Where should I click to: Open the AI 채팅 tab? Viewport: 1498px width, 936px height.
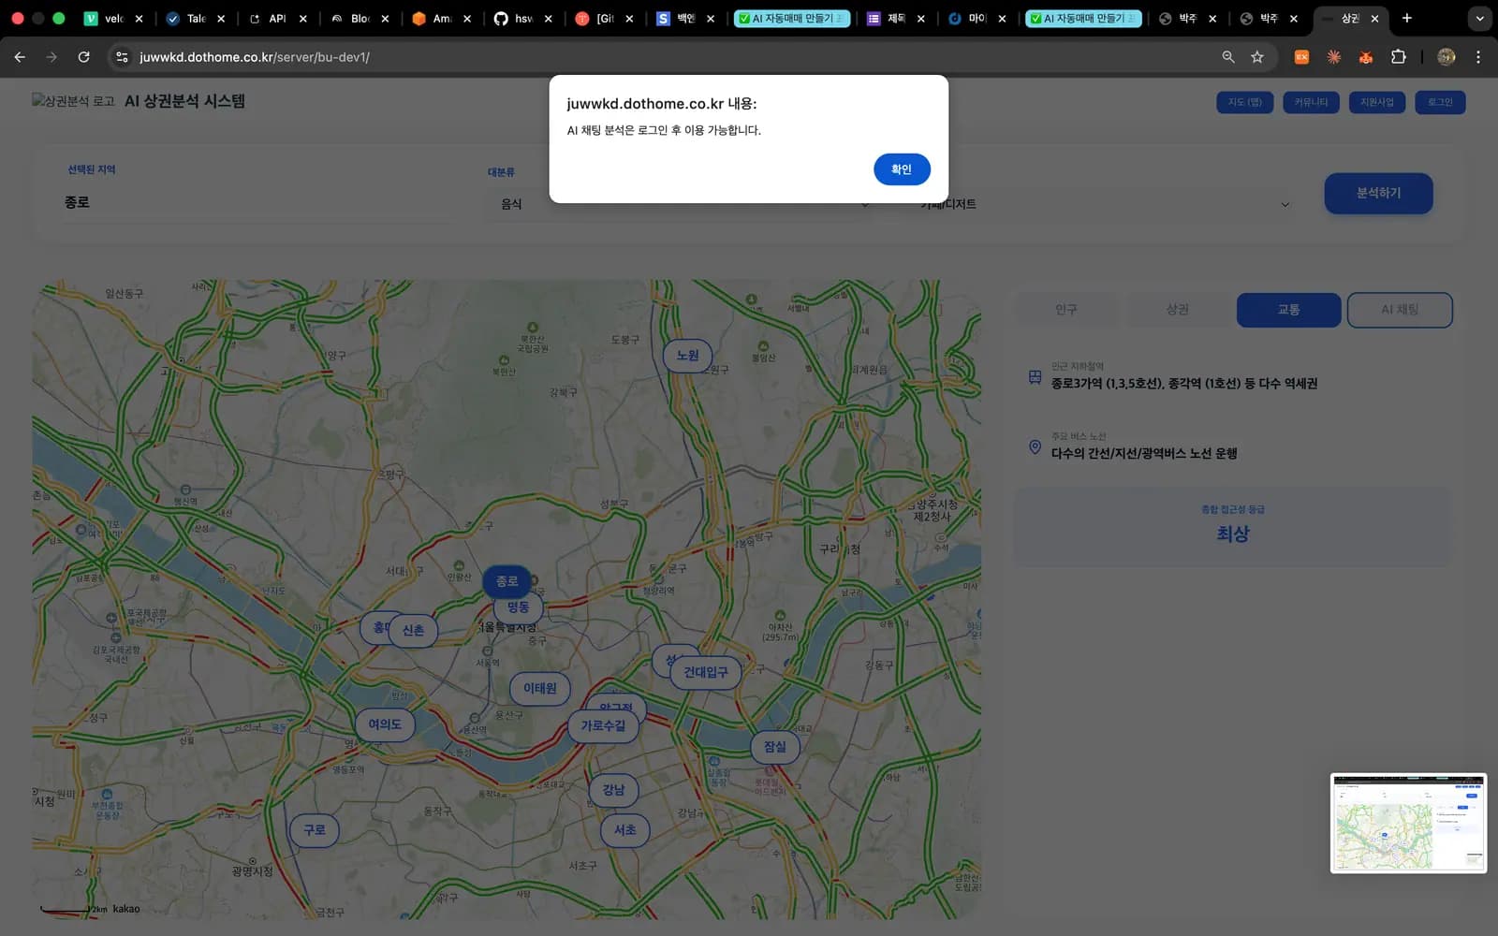1400,310
